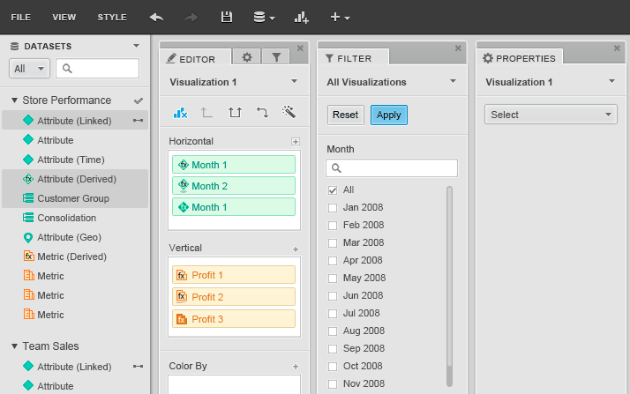Click the save disk icon
Screen dimensions: 630x394
click(x=226, y=17)
